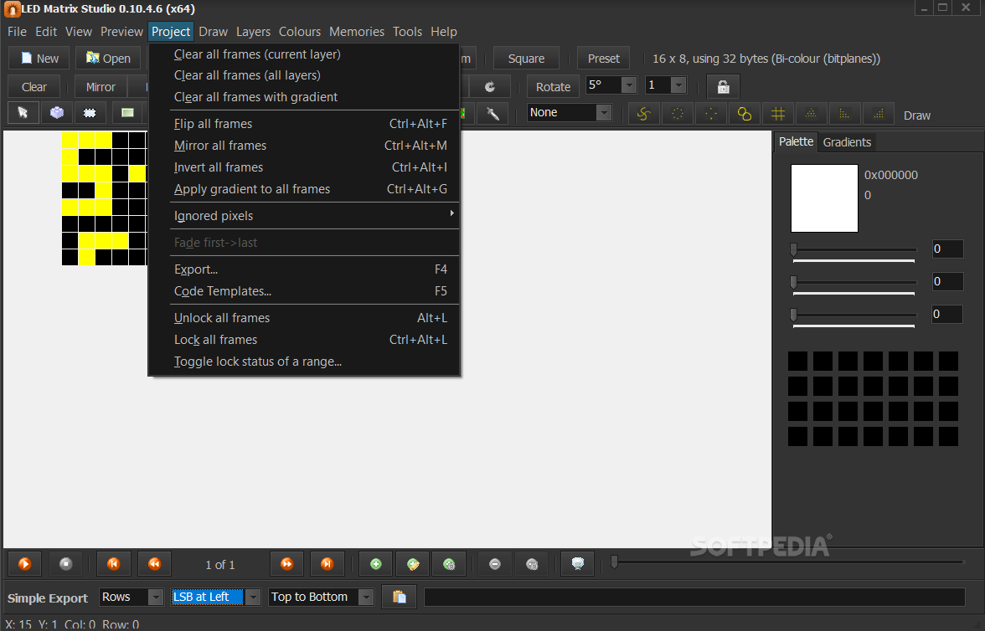Select the overlapping rings tool icon
The width and height of the screenshot is (985, 631).
745,114
